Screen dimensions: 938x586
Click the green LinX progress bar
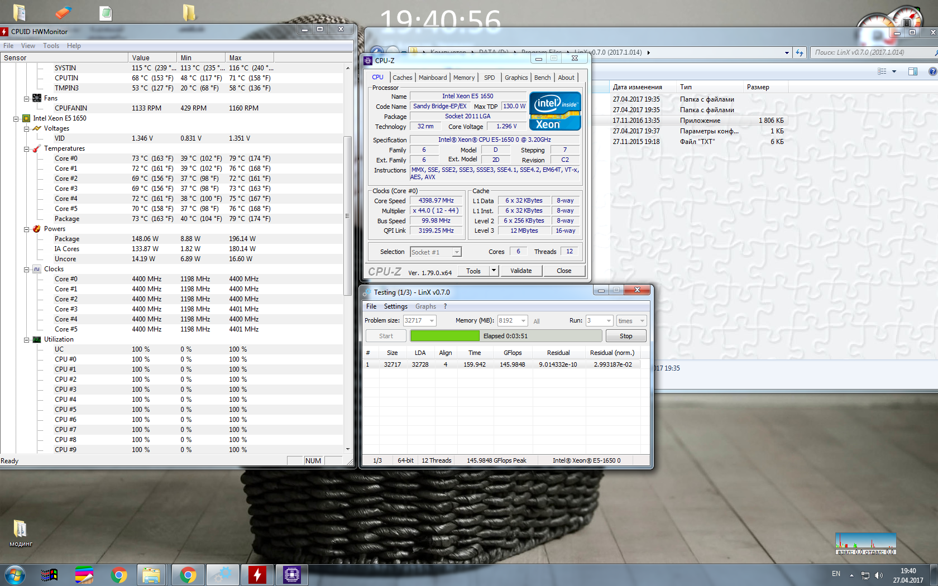pyautogui.click(x=445, y=336)
